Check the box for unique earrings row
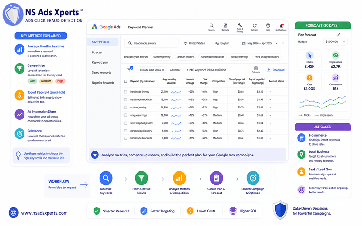This screenshot has height=226, width=362. (x=126, y=115)
